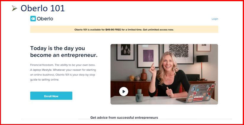The image size is (244, 125).
Task: Click the Oberlo wordmark text in header
Action: pos(45,19)
